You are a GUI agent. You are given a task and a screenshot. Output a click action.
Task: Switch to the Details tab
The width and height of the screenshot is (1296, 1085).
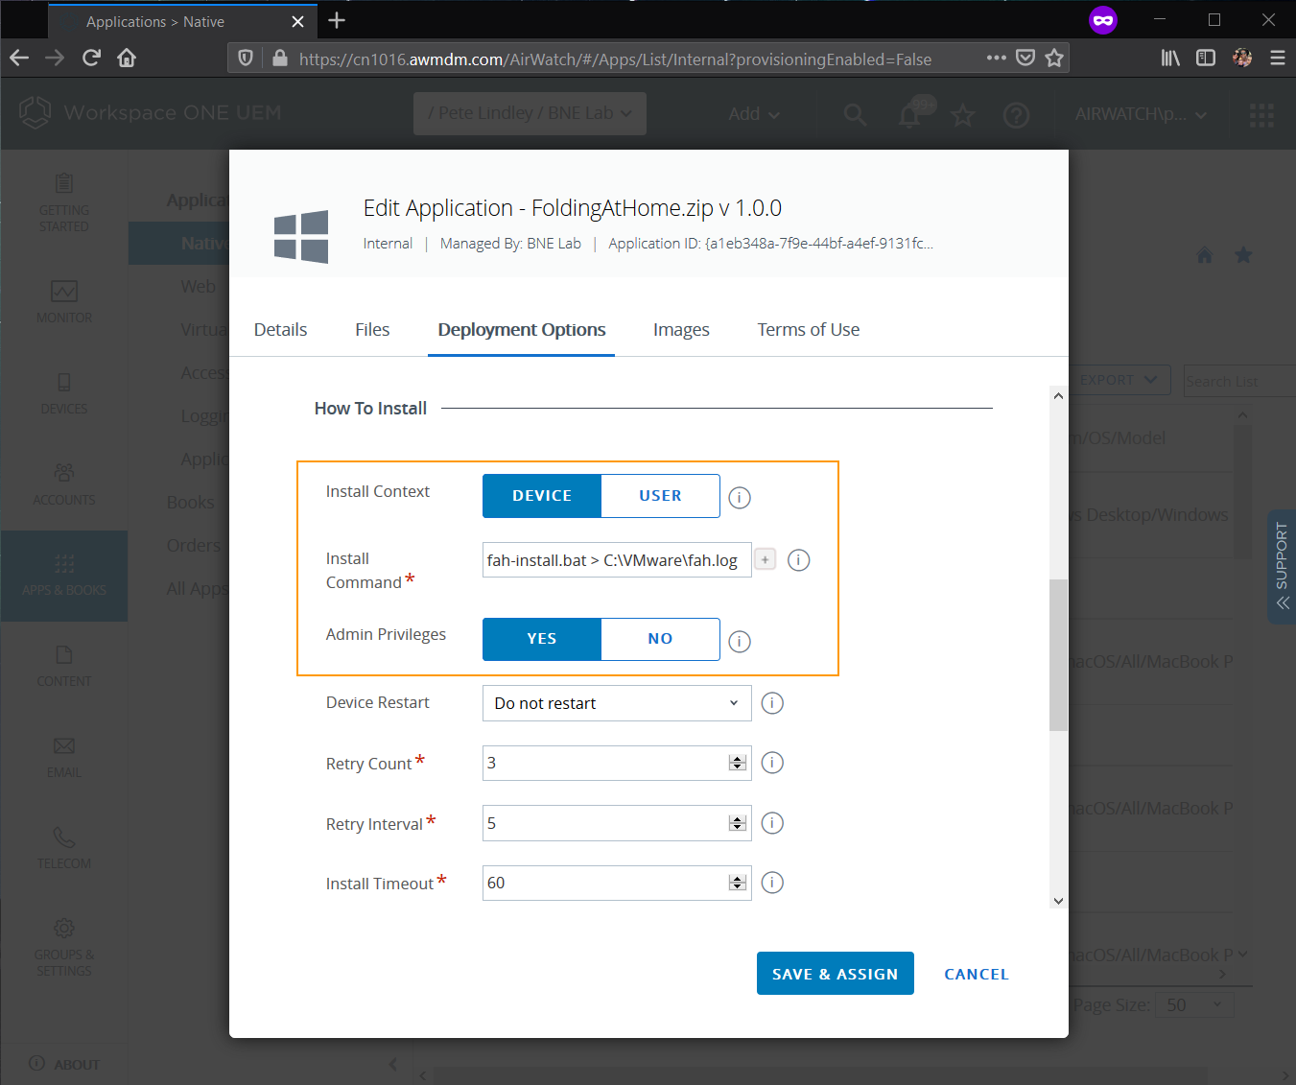tap(280, 329)
